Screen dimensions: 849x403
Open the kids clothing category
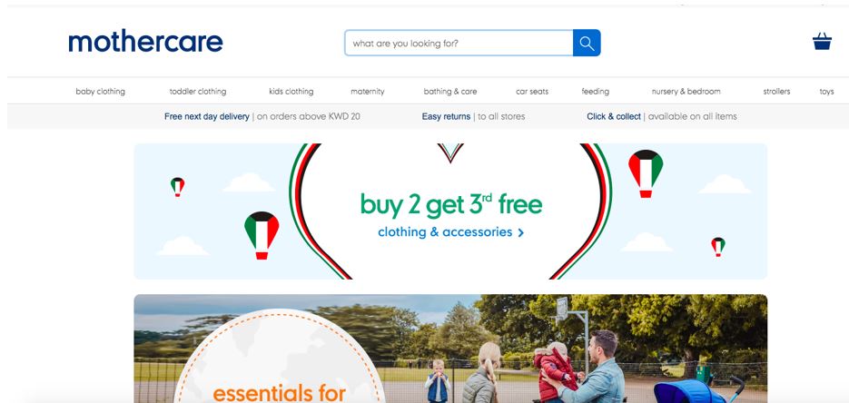pos(291,92)
